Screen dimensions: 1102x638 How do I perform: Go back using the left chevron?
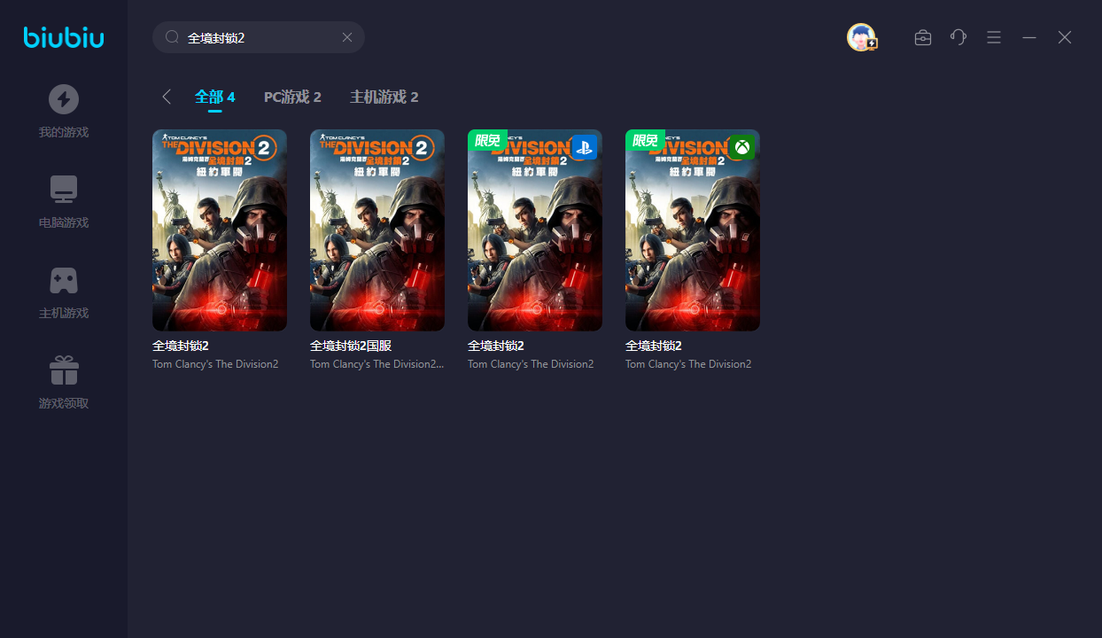pos(167,97)
